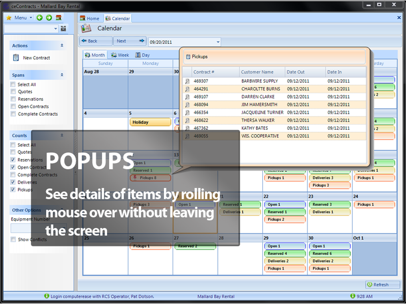Open the date picker dropdown
The image size is (406, 304).
[218, 42]
